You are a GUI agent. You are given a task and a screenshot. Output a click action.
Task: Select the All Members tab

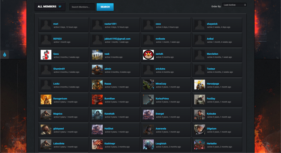click(x=50, y=7)
